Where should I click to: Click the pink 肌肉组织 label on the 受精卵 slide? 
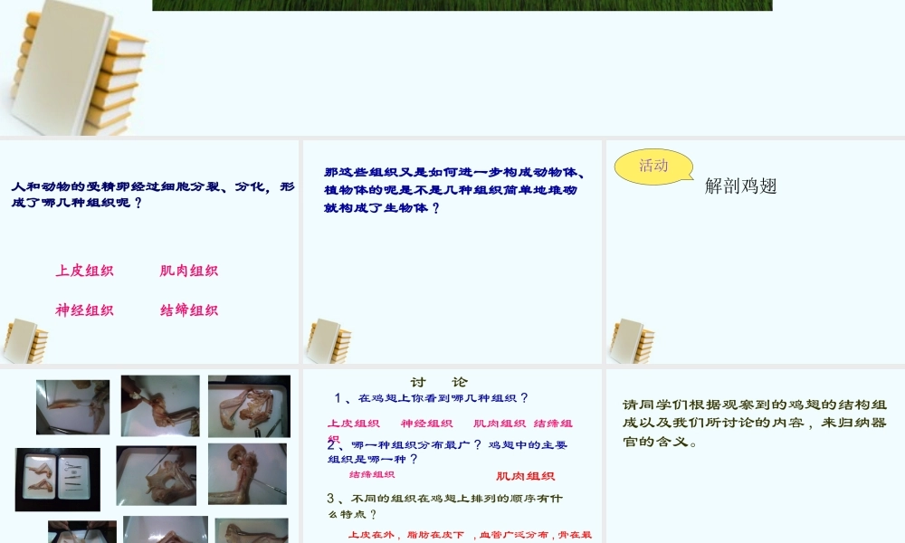pos(189,271)
